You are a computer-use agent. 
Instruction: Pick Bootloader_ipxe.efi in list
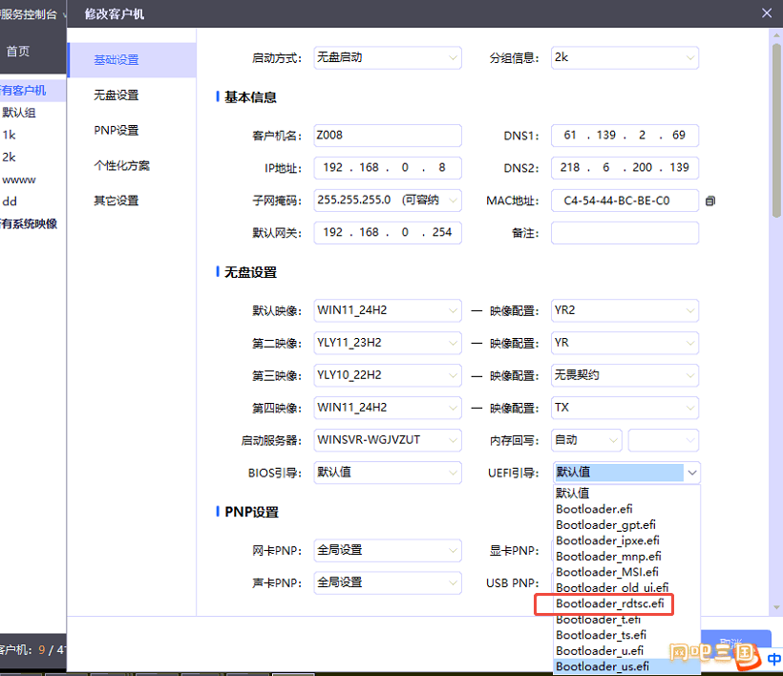click(x=626, y=540)
